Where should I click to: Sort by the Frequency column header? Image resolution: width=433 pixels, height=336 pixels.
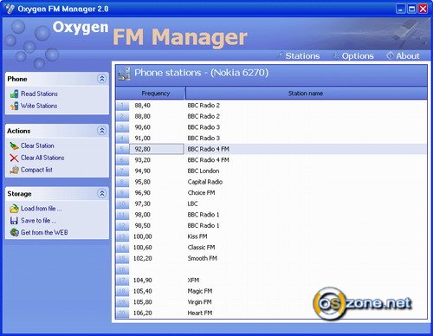[150, 94]
